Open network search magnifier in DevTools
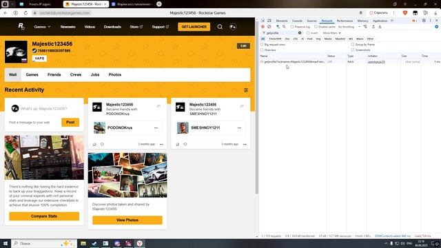441x248 pixels. pyautogui.click(x=284, y=27)
